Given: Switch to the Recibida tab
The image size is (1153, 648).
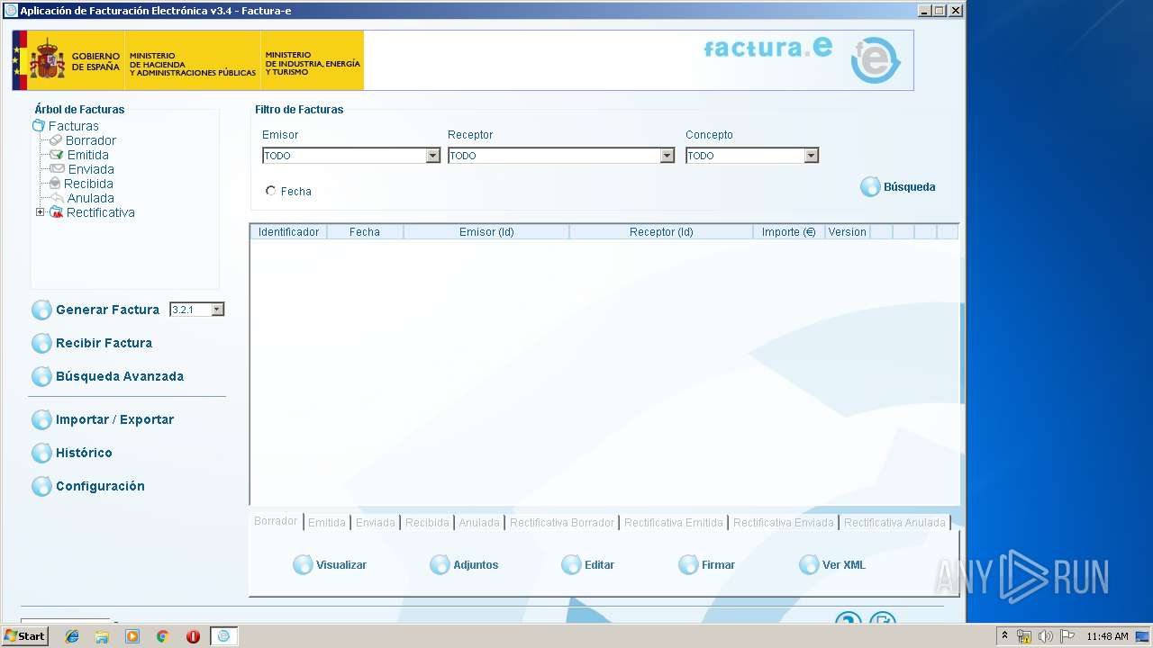Looking at the screenshot, I should click(427, 522).
